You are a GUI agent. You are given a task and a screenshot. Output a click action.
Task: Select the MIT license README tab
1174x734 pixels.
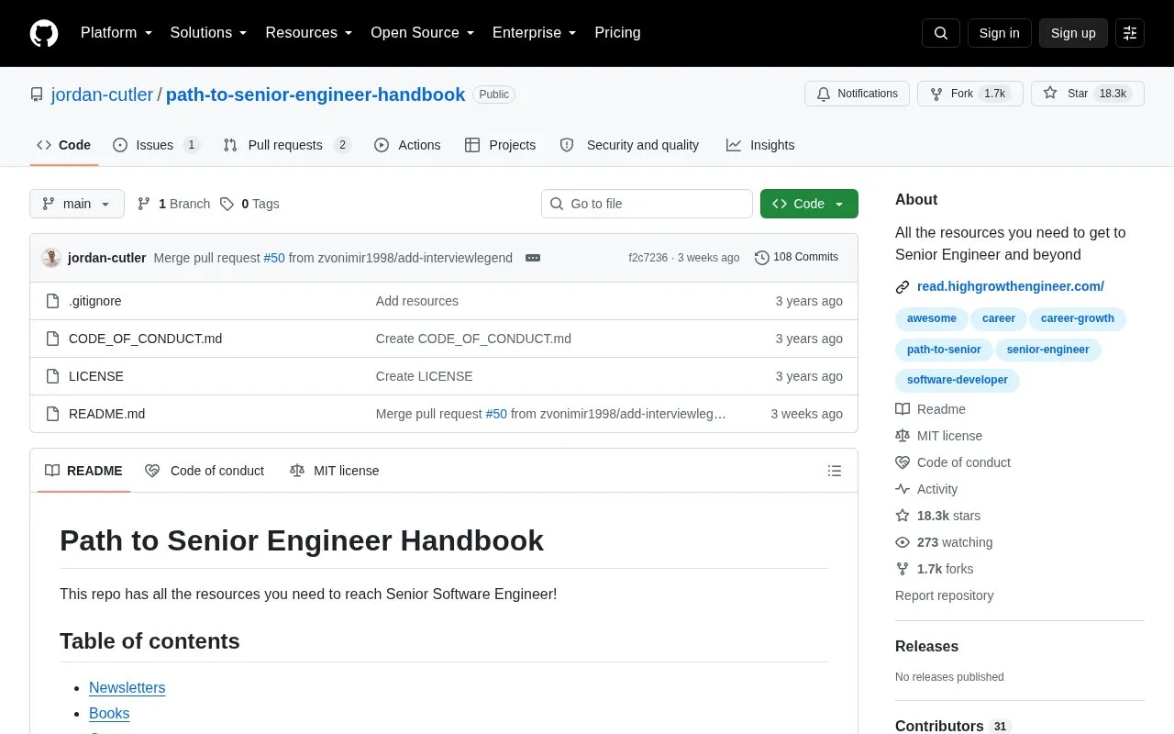coord(334,471)
